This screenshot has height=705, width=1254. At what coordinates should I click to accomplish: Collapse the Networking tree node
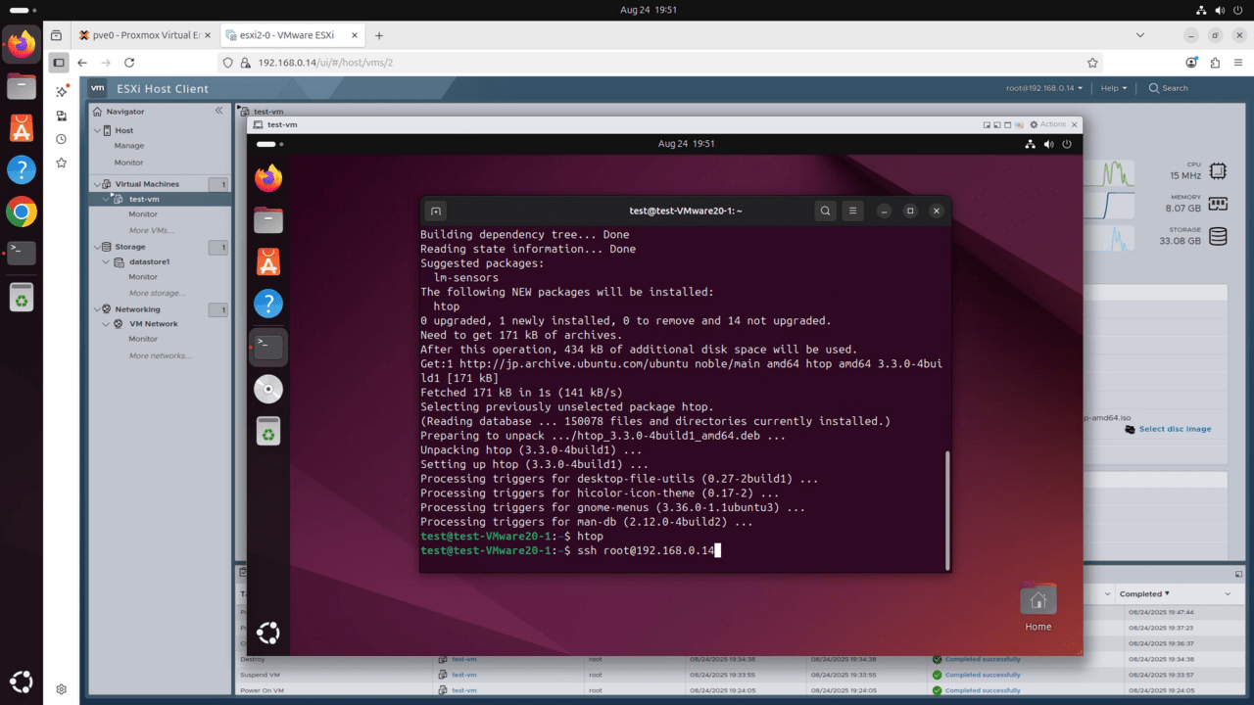97,309
